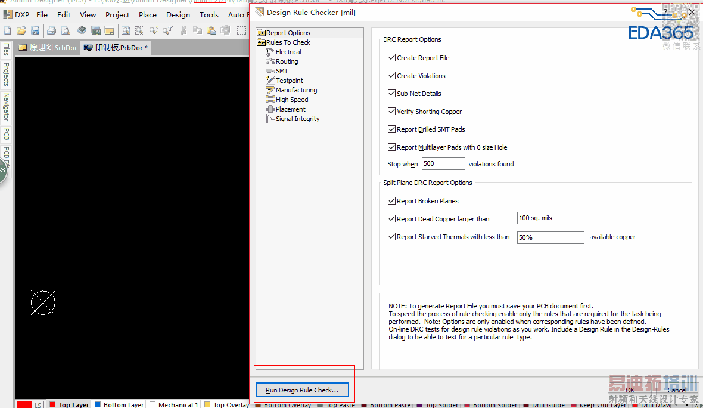
Task: Print the document using the printer icon
Action: click(x=52, y=30)
